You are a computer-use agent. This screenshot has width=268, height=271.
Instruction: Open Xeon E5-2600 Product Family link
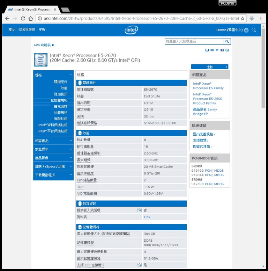tap(208, 99)
